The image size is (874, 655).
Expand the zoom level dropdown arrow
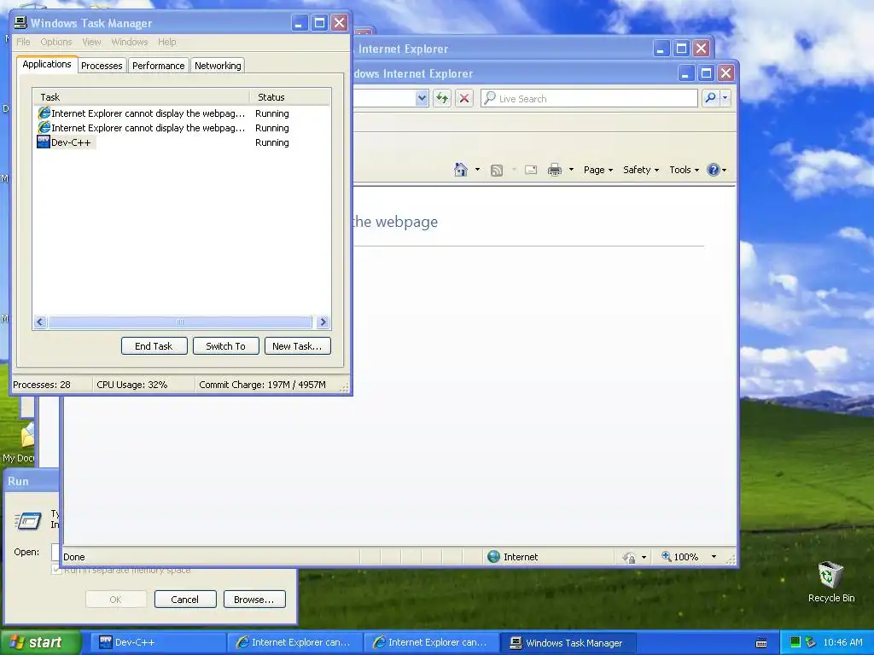[714, 556]
